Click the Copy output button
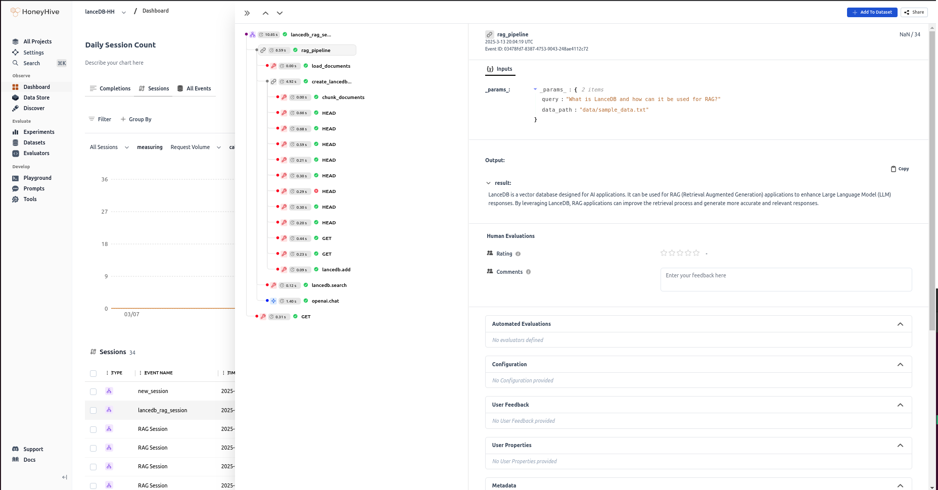938x490 pixels. (x=900, y=169)
